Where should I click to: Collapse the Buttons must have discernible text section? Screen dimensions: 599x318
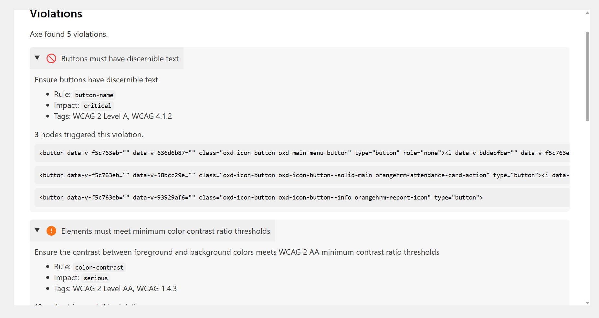coord(37,58)
